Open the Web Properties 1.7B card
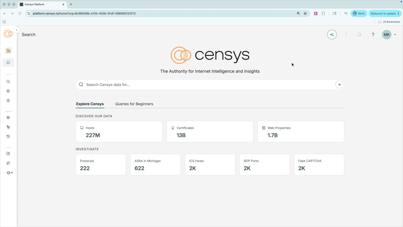The image size is (403, 227). click(301, 131)
